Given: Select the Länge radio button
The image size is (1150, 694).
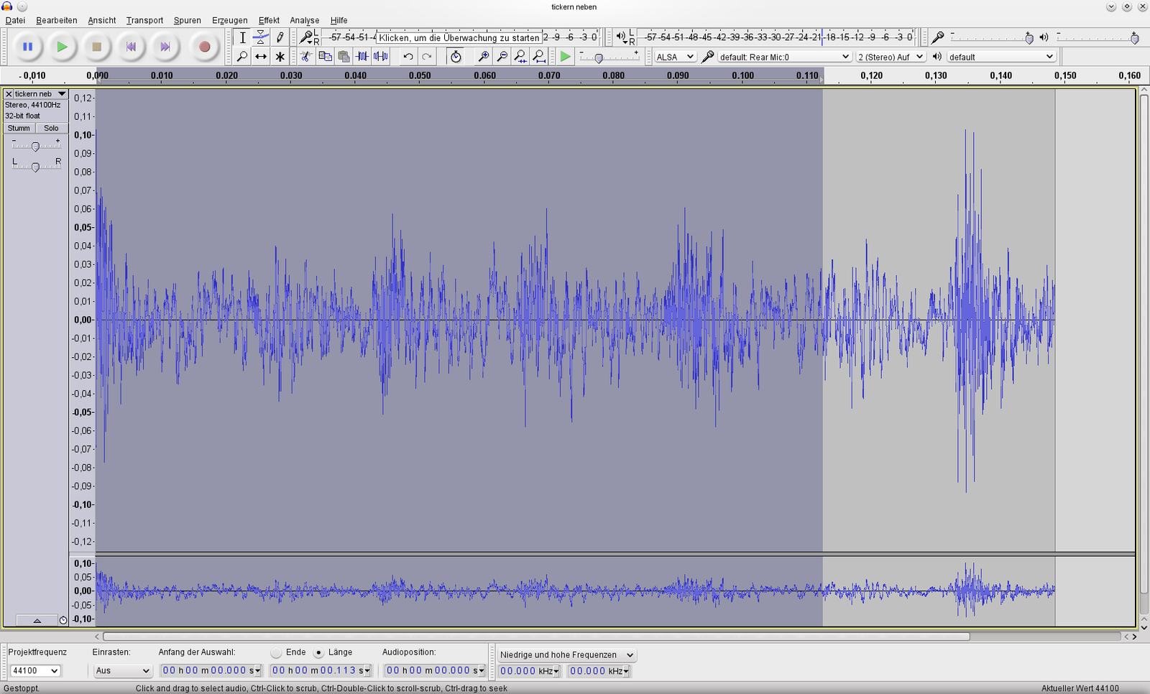Looking at the screenshot, I should [x=318, y=652].
